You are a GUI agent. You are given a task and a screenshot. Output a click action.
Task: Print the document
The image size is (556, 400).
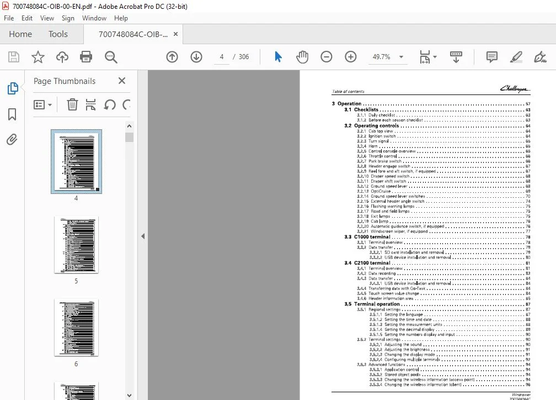point(86,57)
